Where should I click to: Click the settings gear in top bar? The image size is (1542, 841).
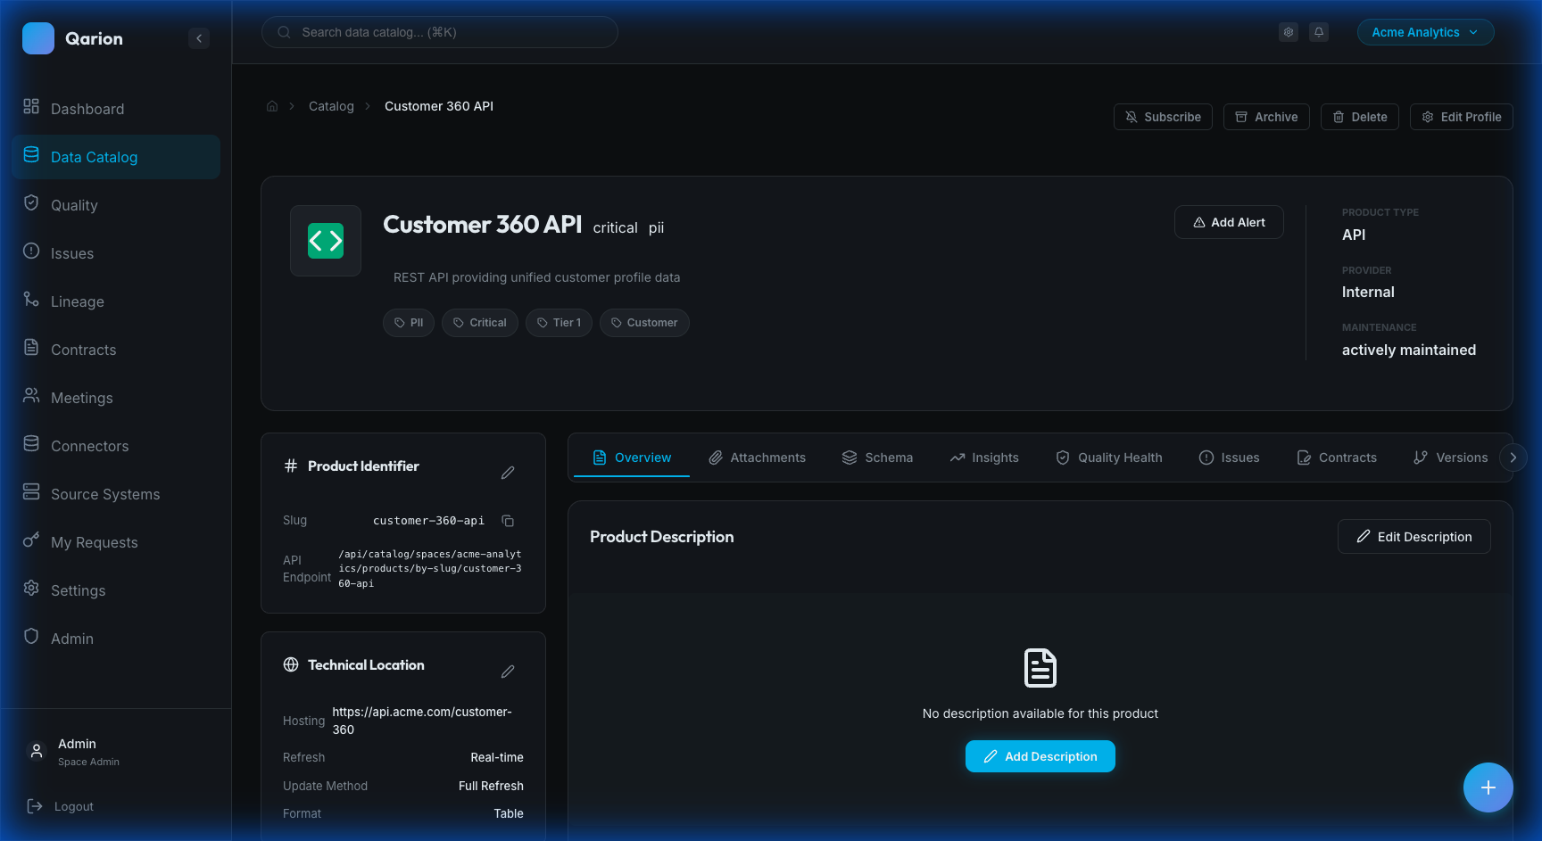(x=1289, y=32)
